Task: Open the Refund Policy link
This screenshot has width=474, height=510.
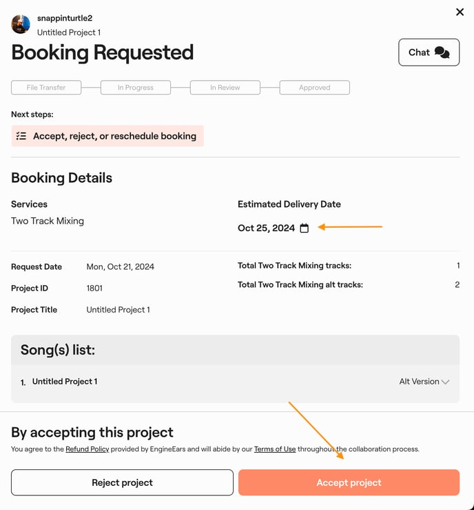Action: tap(87, 449)
